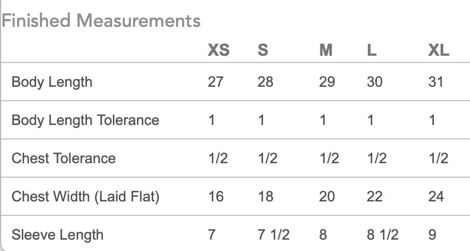
Task: Click the Body Length row label
Action: (52, 82)
